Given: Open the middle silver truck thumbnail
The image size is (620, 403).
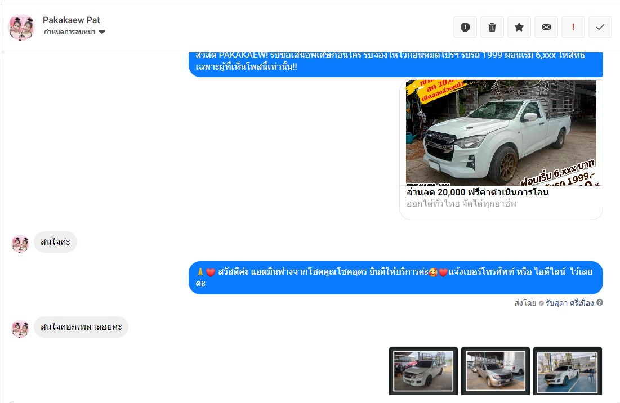Looking at the screenshot, I should click(495, 371).
